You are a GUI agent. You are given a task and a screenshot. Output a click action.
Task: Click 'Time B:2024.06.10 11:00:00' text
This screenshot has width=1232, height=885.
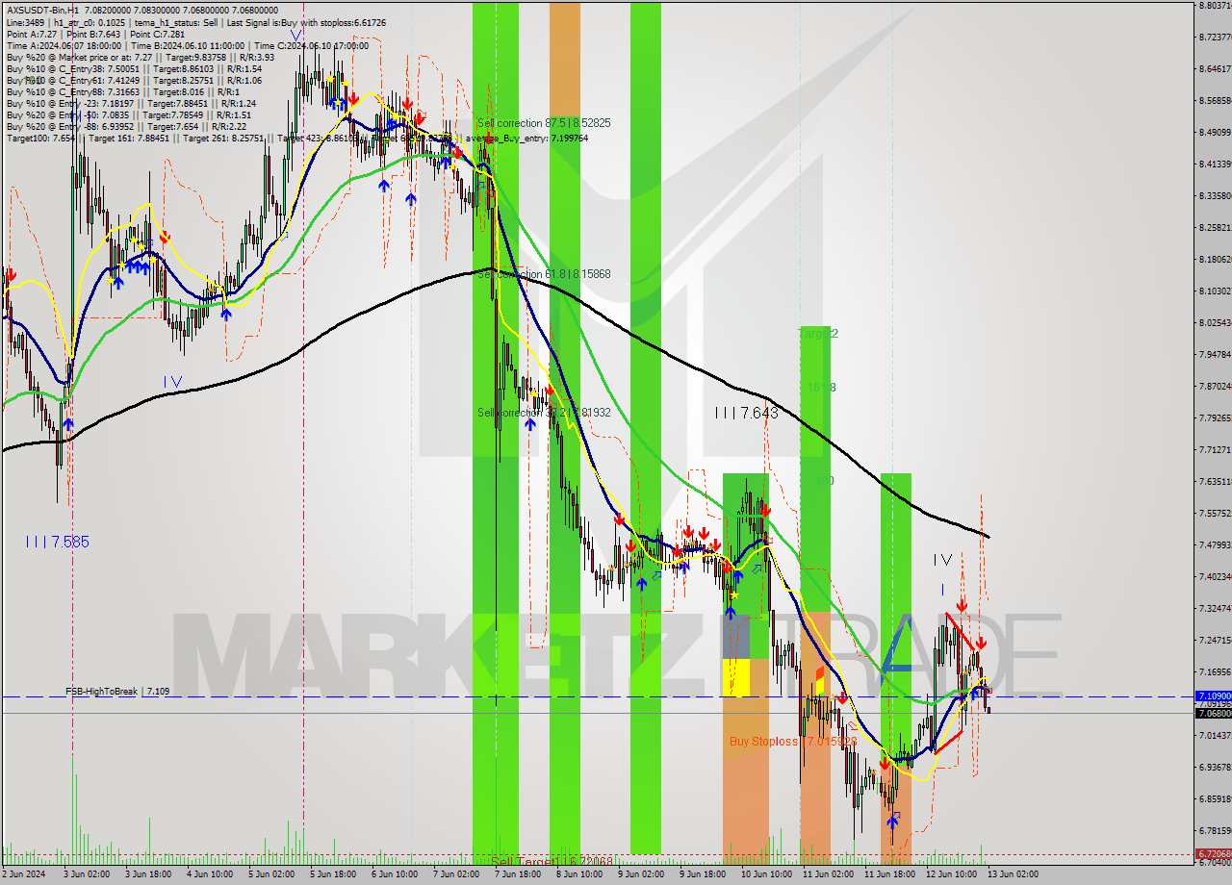(x=189, y=45)
